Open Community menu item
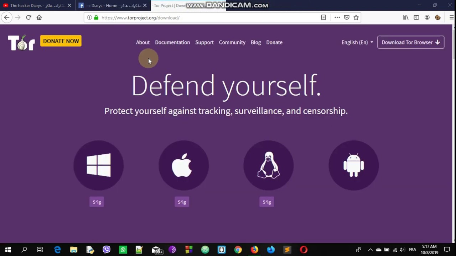 click(x=232, y=42)
